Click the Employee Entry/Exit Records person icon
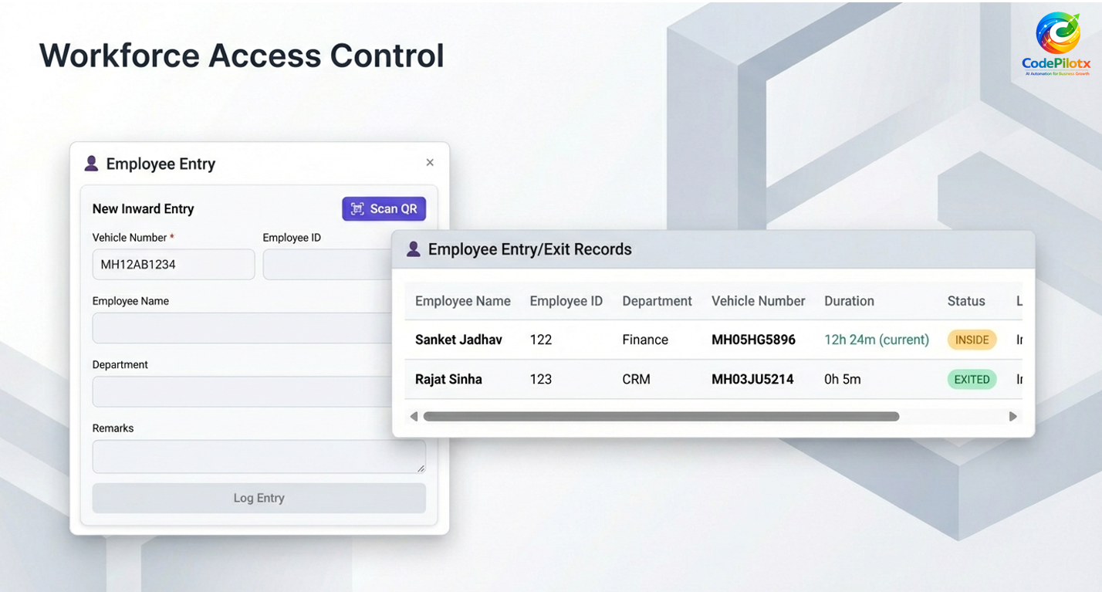 (x=414, y=249)
